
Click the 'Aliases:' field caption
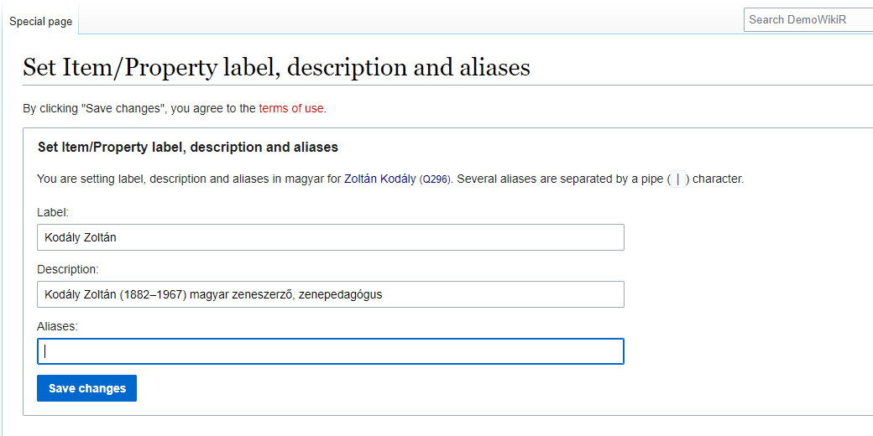57,326
